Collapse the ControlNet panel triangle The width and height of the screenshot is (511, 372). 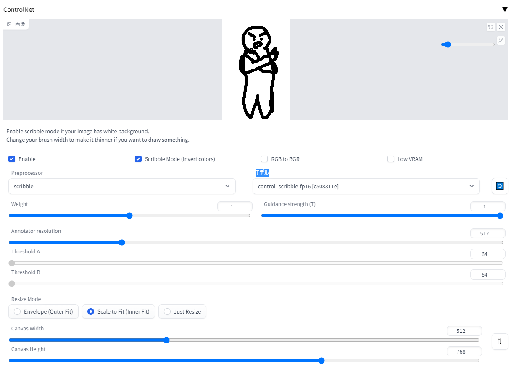coord(505,9)
